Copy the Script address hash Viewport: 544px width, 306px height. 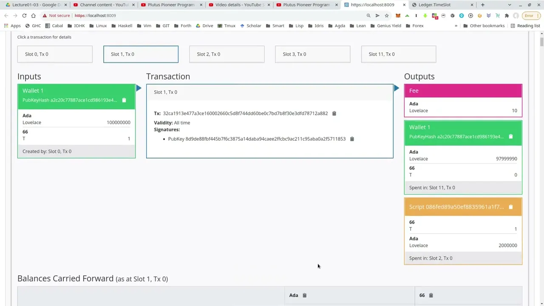coord(511,207)
